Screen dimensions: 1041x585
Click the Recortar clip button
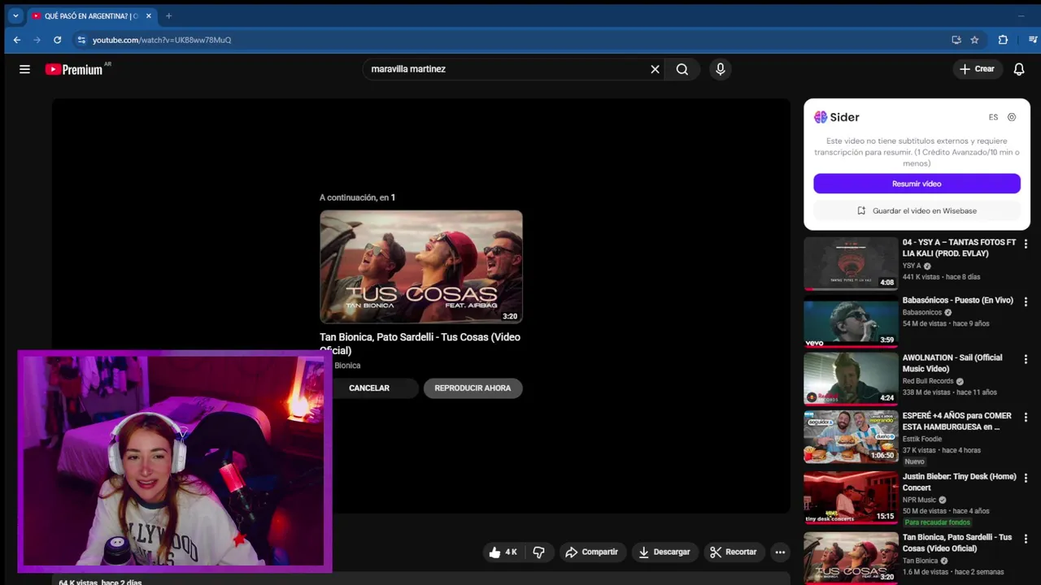pyautogui.click(x=733, y=552)
